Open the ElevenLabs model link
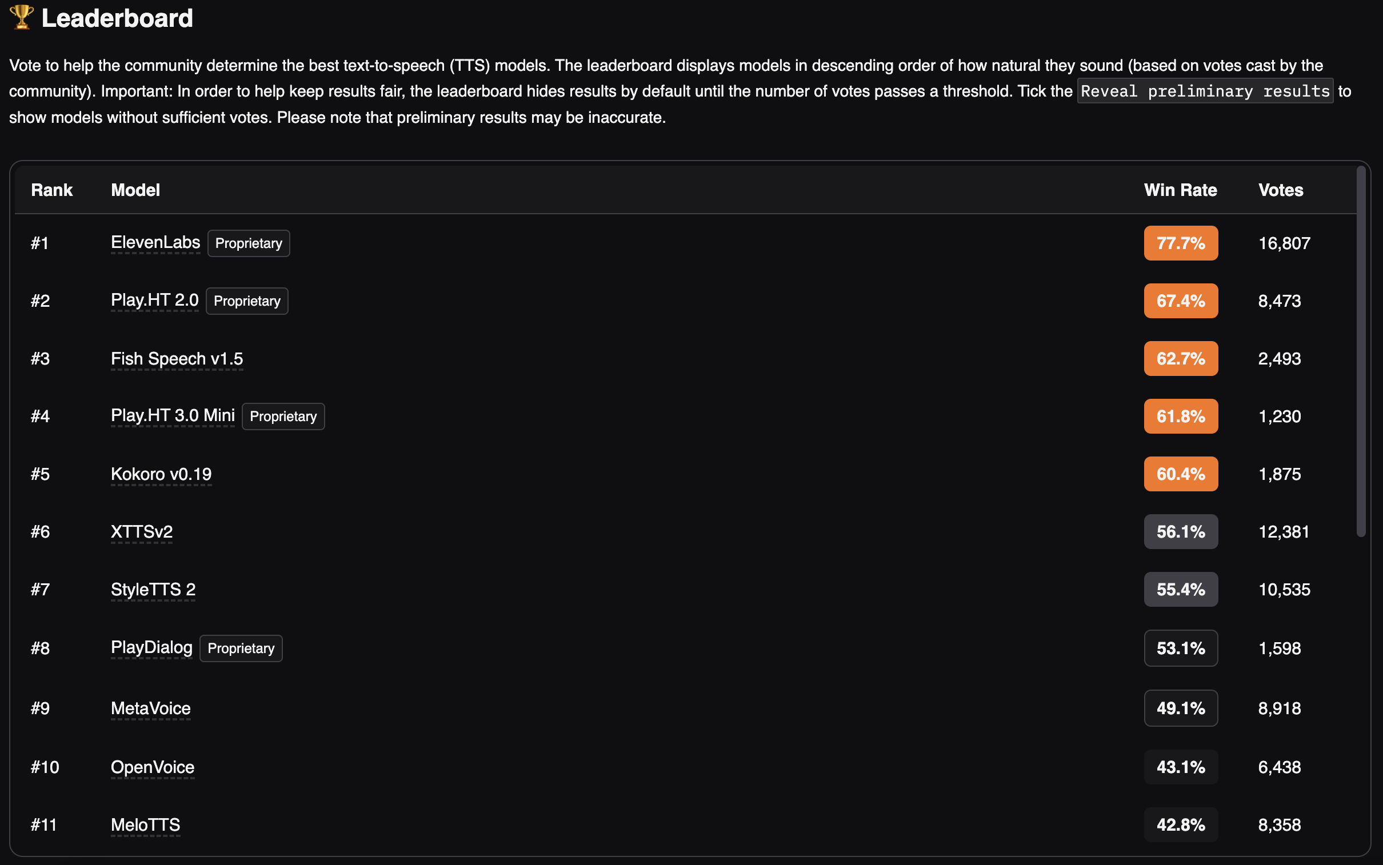1383x865 pixels. [x=155, y=243]
